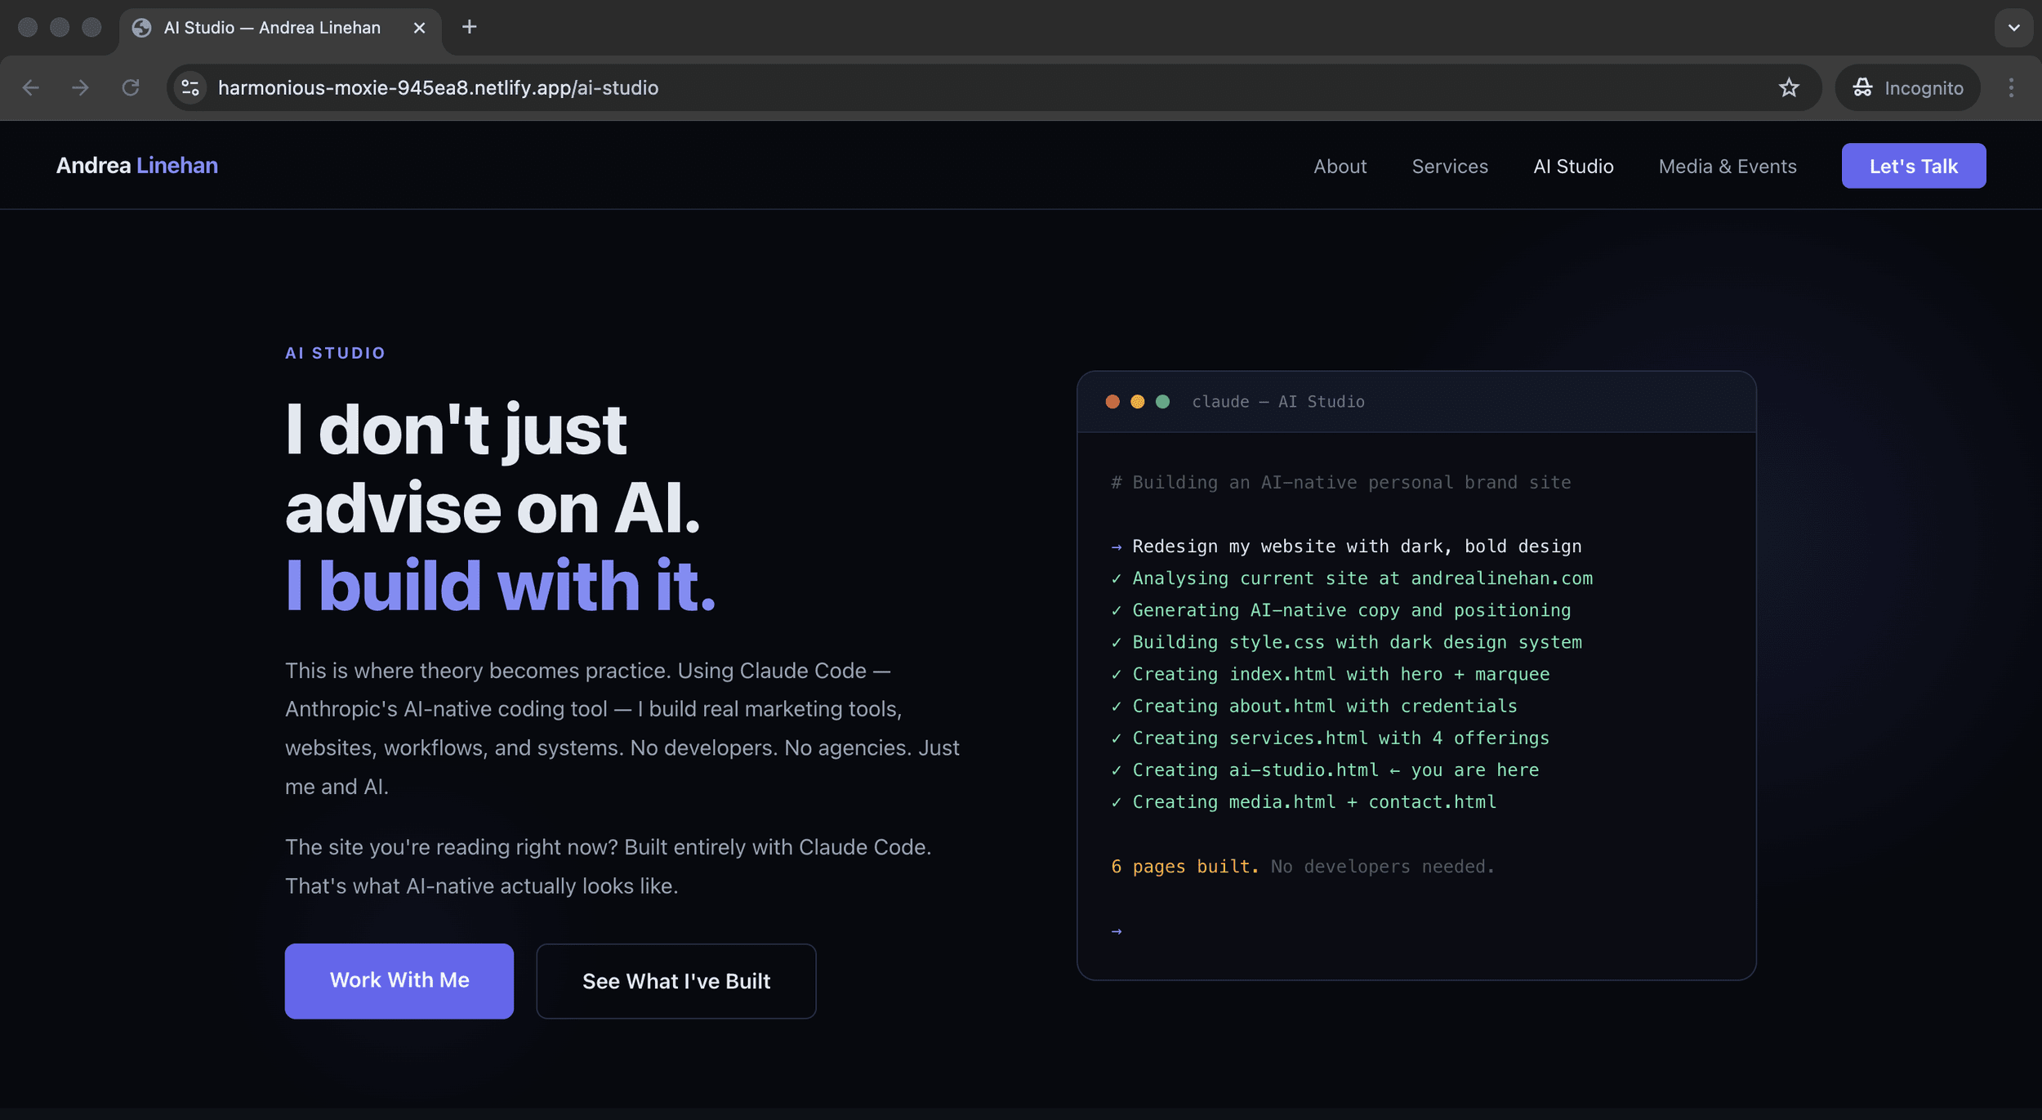Click the Incognito mode icon

pyautogui.click(x=1863, y=87)
